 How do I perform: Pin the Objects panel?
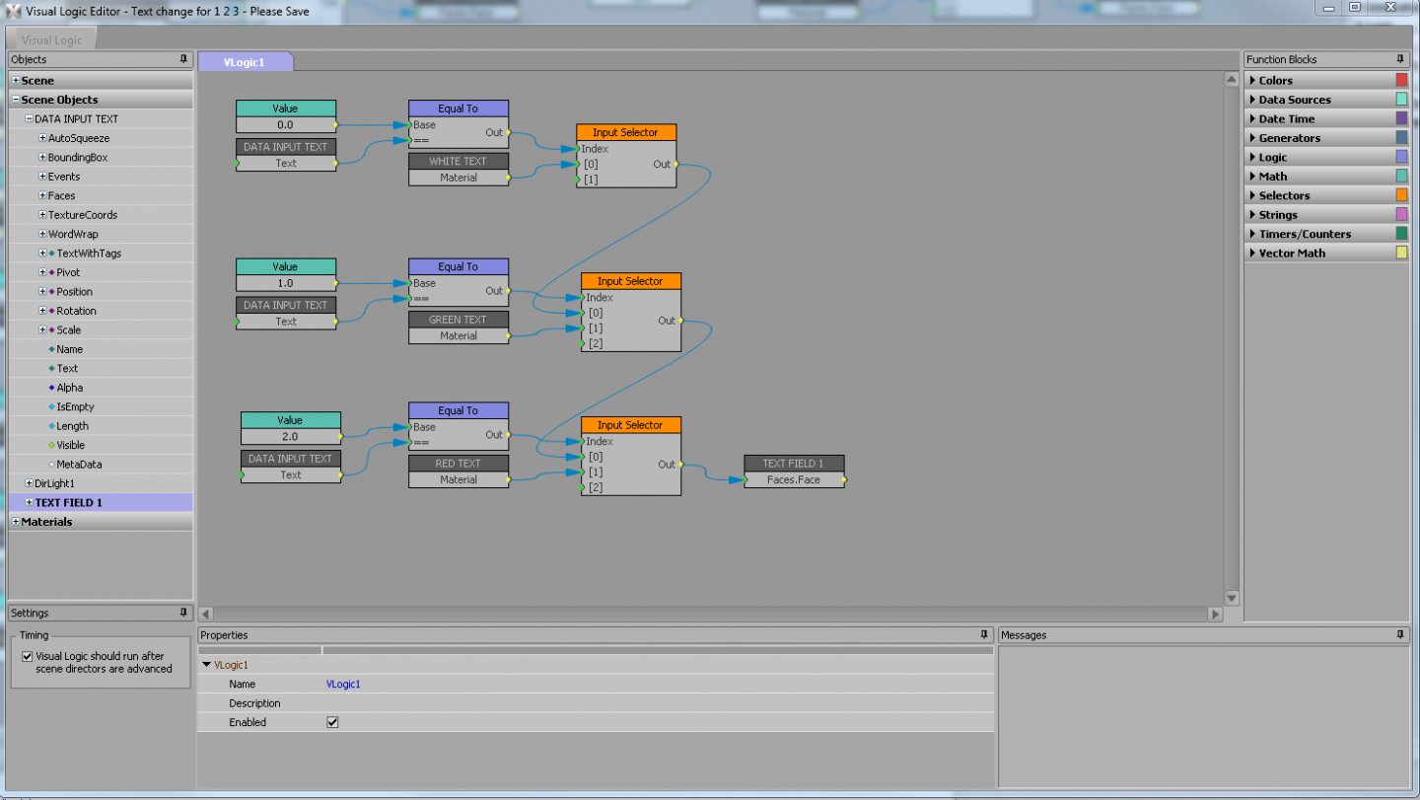click(x=183, y=59)
